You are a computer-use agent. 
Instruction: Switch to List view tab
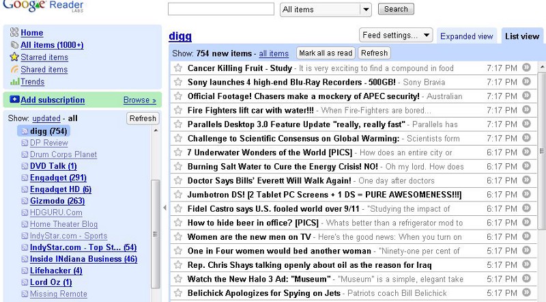(521, 36)
